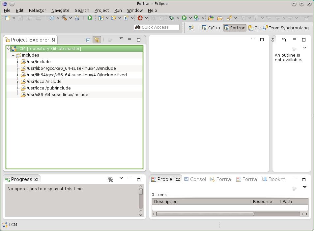
Task: Click the Open Perspective icon
Action: (191, 28)
